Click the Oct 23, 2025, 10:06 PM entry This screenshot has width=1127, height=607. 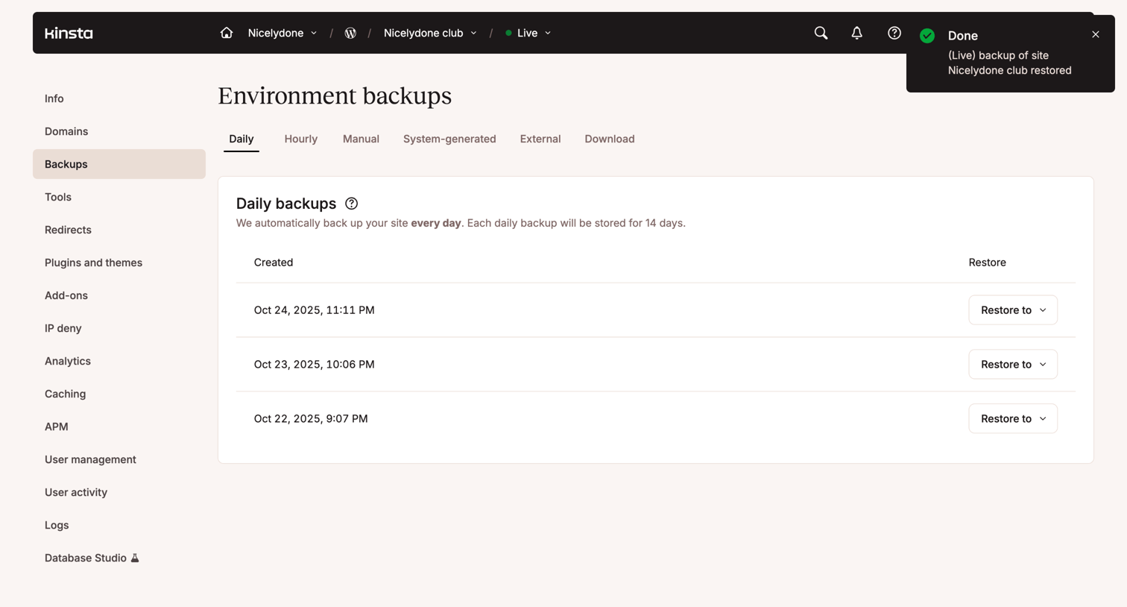click(x=314, y=365)
